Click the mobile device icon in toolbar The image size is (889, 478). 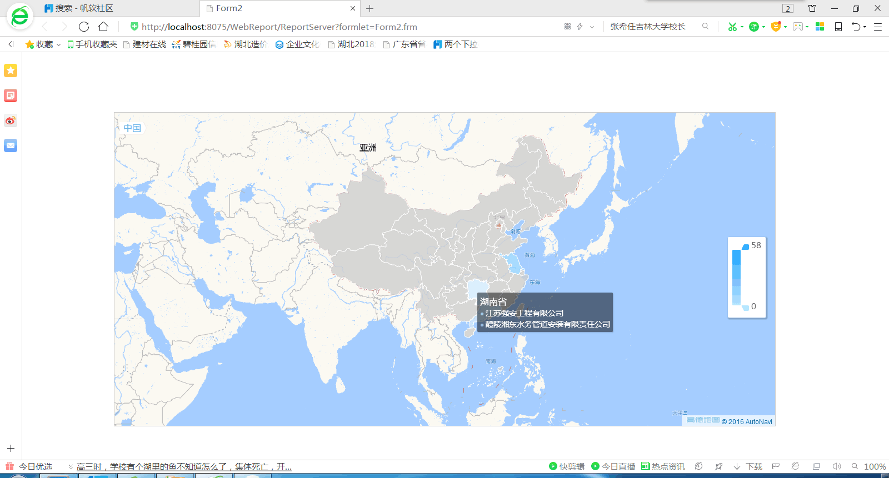838,27
